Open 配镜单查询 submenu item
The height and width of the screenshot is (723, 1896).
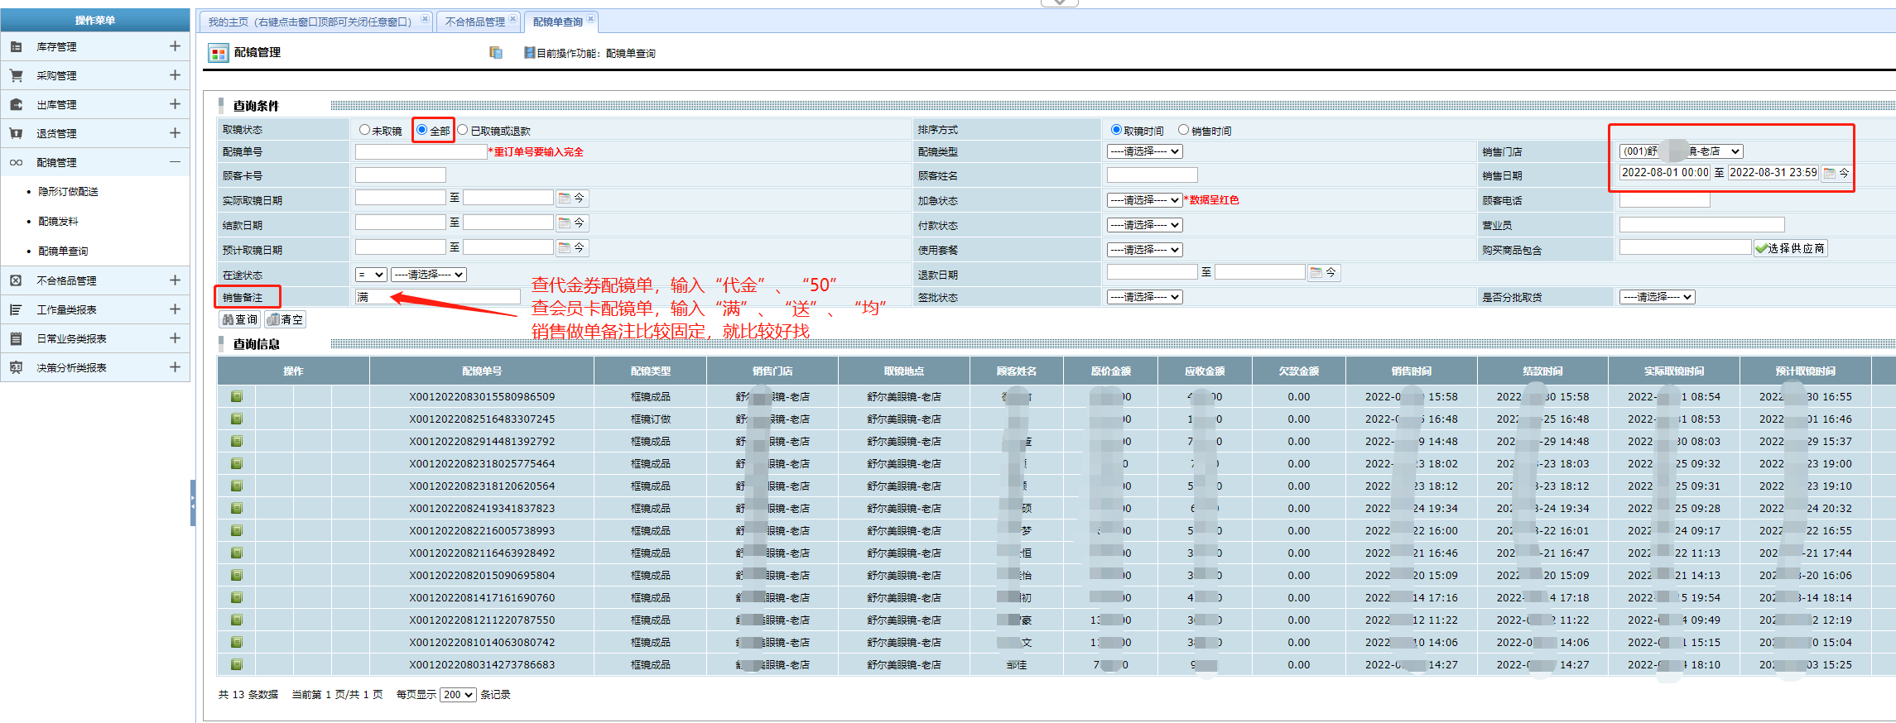[x=63, y=251]
